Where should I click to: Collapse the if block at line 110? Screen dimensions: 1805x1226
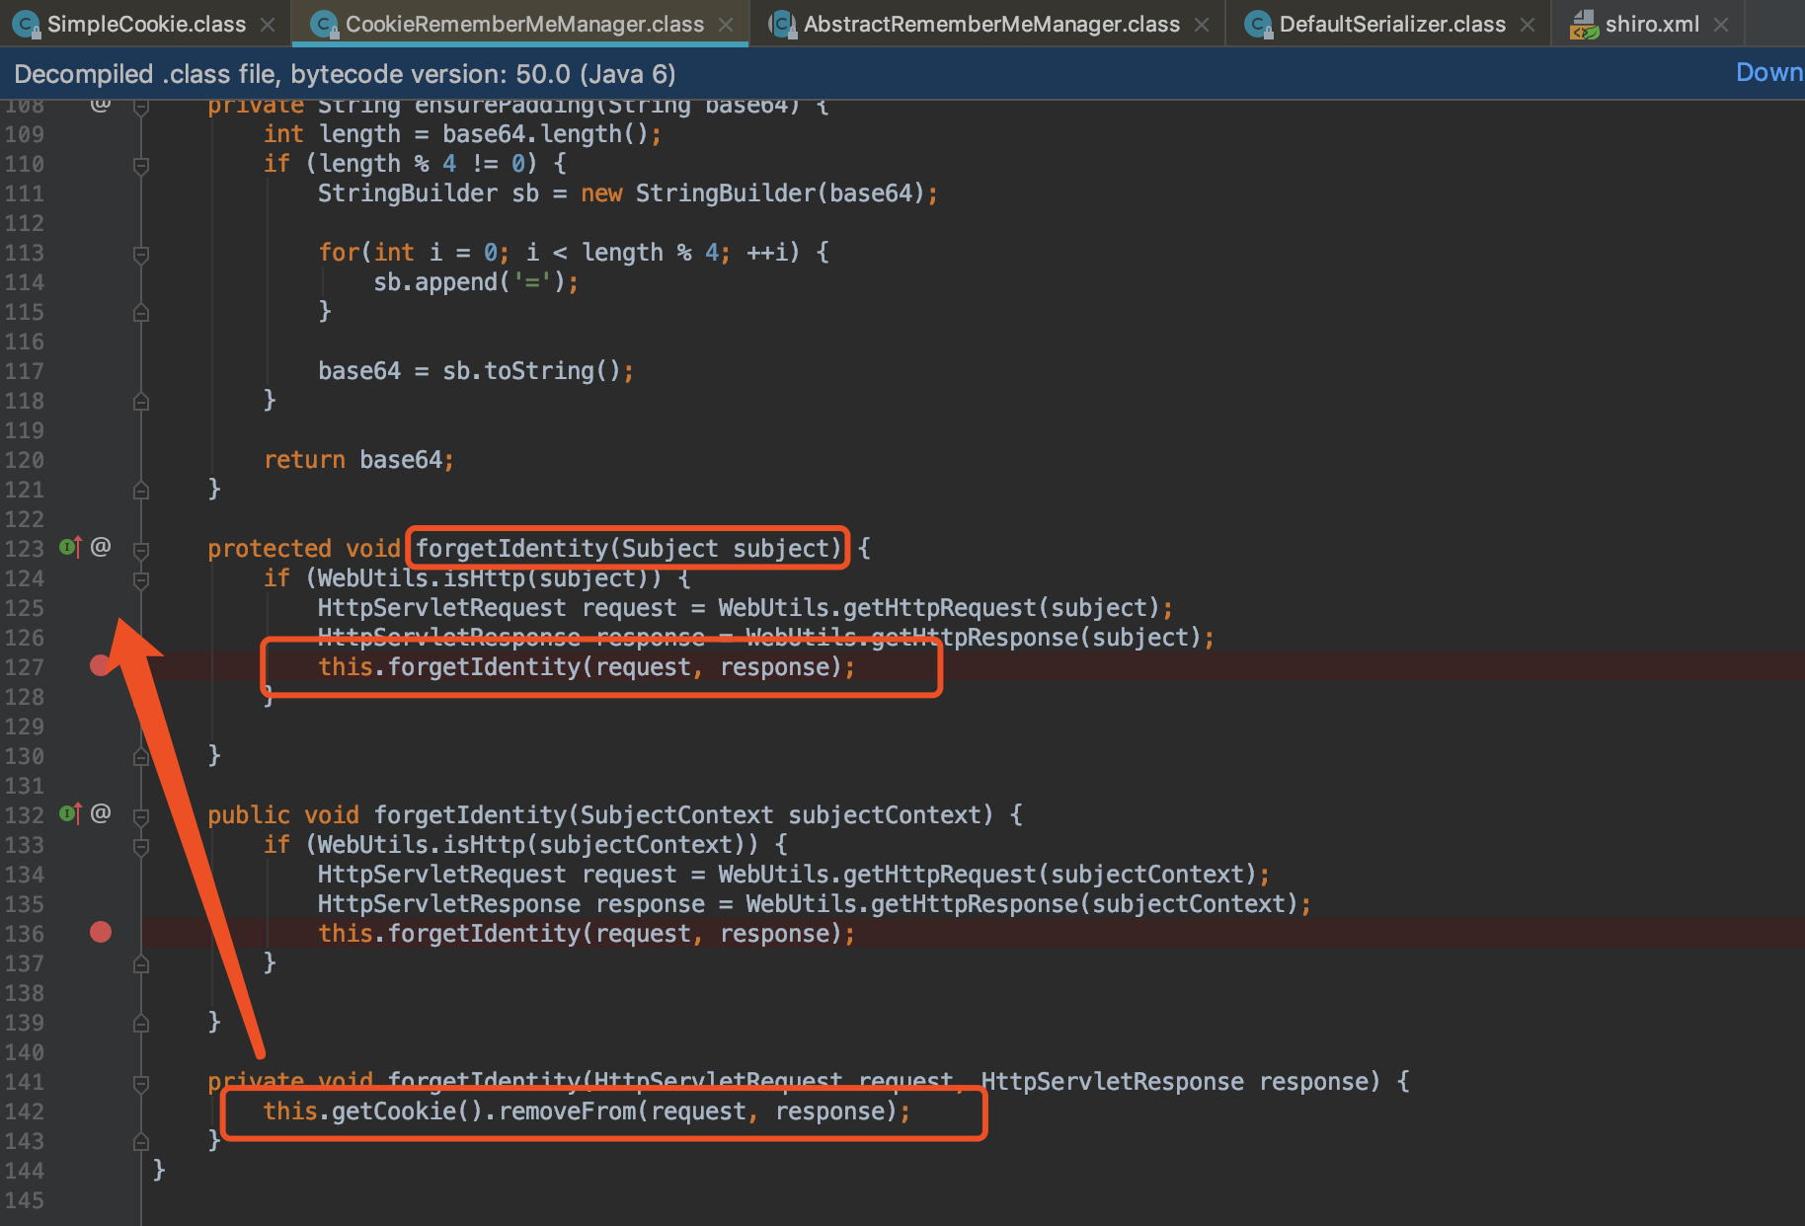[141, 165]
